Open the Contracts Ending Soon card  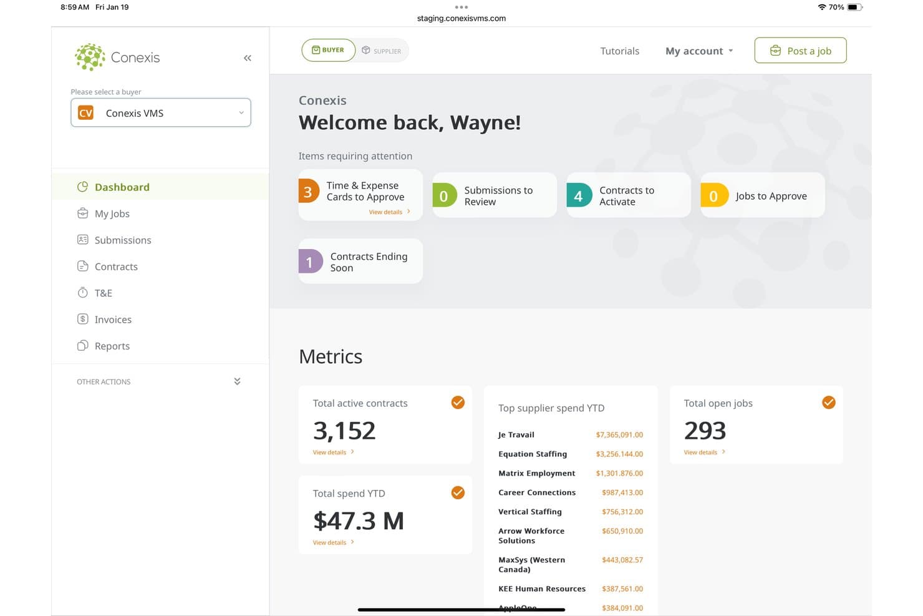click(x=360, y=262)
